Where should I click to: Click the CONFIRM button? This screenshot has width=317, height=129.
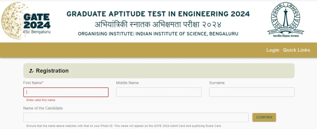coord(264,117)
